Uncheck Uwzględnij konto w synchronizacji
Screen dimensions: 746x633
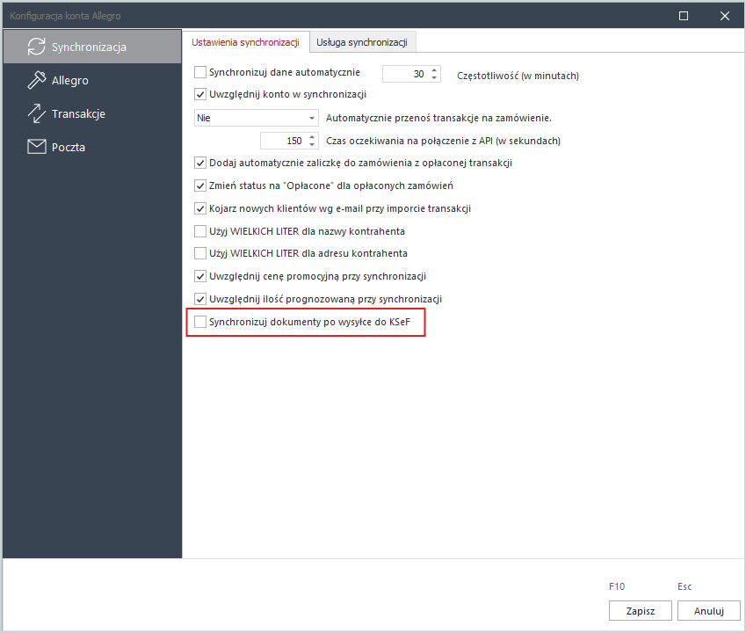[x=200, y=94]
